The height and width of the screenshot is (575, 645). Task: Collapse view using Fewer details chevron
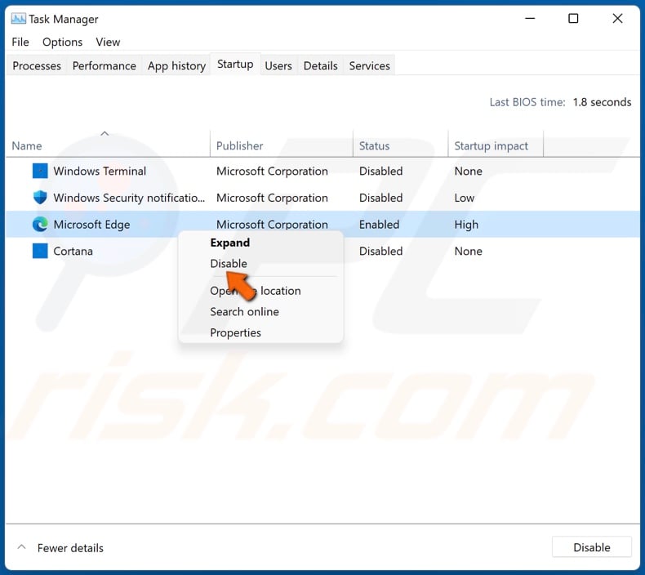point(22,547)
